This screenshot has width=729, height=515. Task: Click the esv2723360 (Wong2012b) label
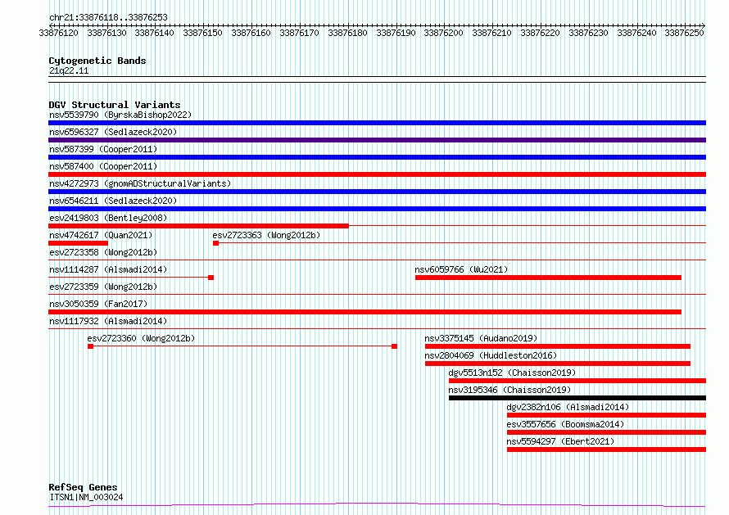tap(141, 338)
